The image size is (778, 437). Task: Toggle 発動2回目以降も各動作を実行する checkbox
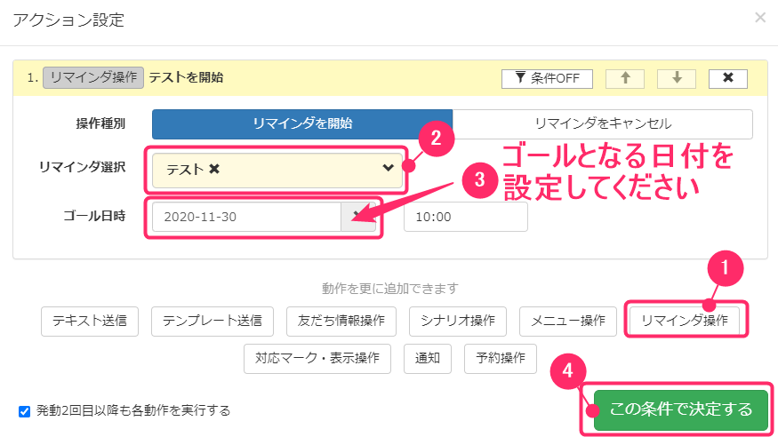pyautogui.click(x=24, y=411)
